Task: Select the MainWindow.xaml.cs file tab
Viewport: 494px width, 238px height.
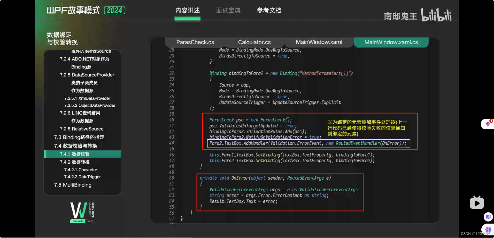Action: (391, 42)
